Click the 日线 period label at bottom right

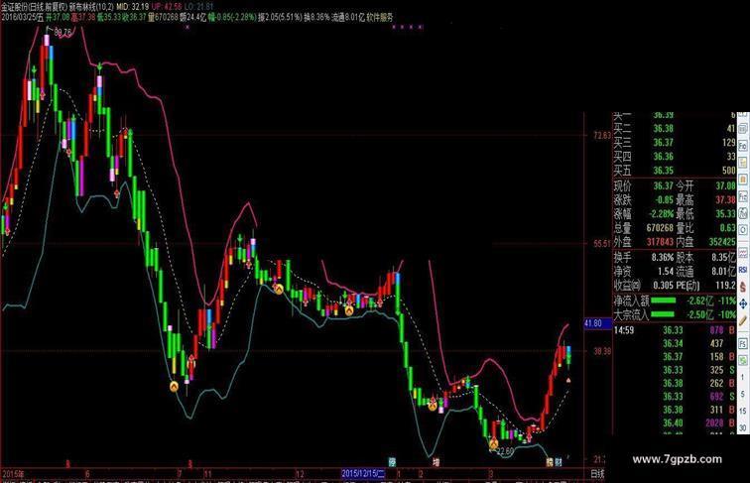pyautogui.click(x=597, y=474)
